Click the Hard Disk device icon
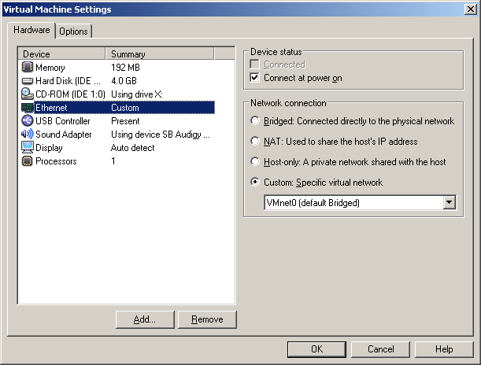The image size is (481, 365). coord(27,81)
